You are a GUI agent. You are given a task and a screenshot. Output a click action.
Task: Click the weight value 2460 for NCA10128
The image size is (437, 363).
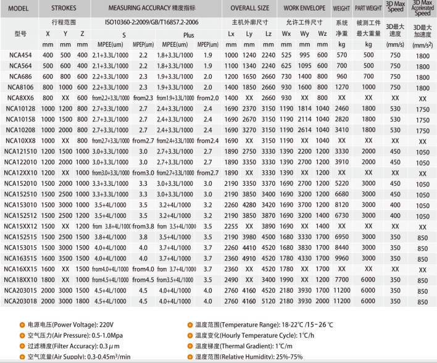coord(342,109)
